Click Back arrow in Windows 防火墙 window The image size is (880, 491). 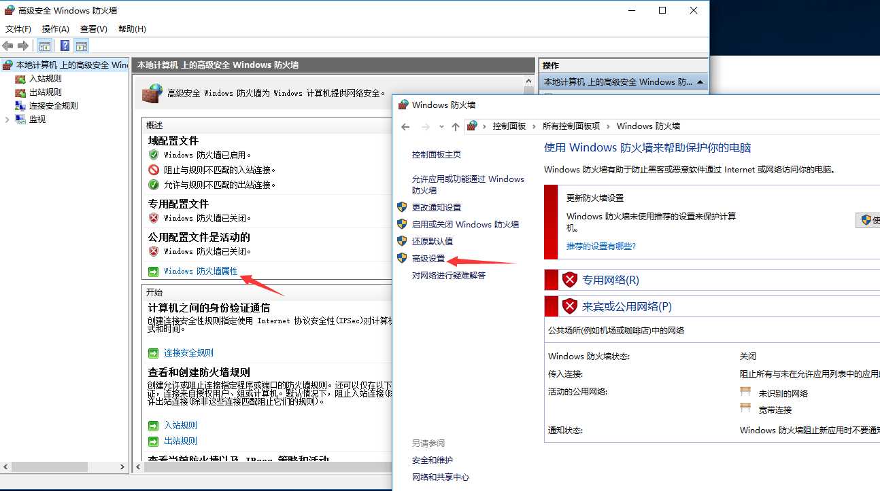(405, 127)
